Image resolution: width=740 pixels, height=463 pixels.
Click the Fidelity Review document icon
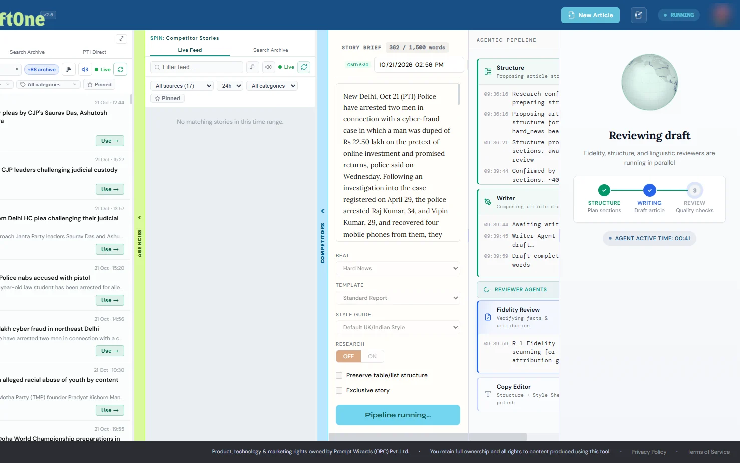pyautogui.click(x=488, y=317)
